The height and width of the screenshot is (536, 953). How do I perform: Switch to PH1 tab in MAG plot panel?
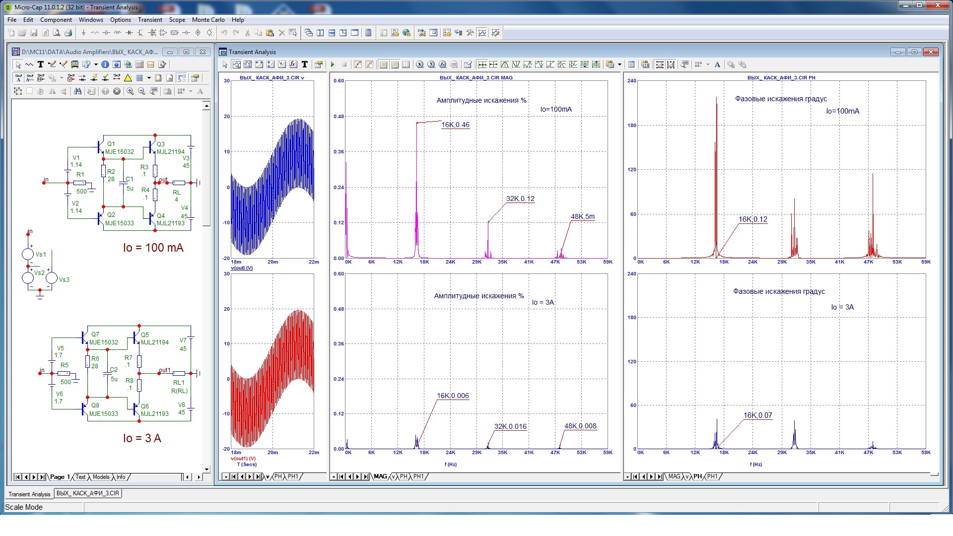tap(419, 476)
